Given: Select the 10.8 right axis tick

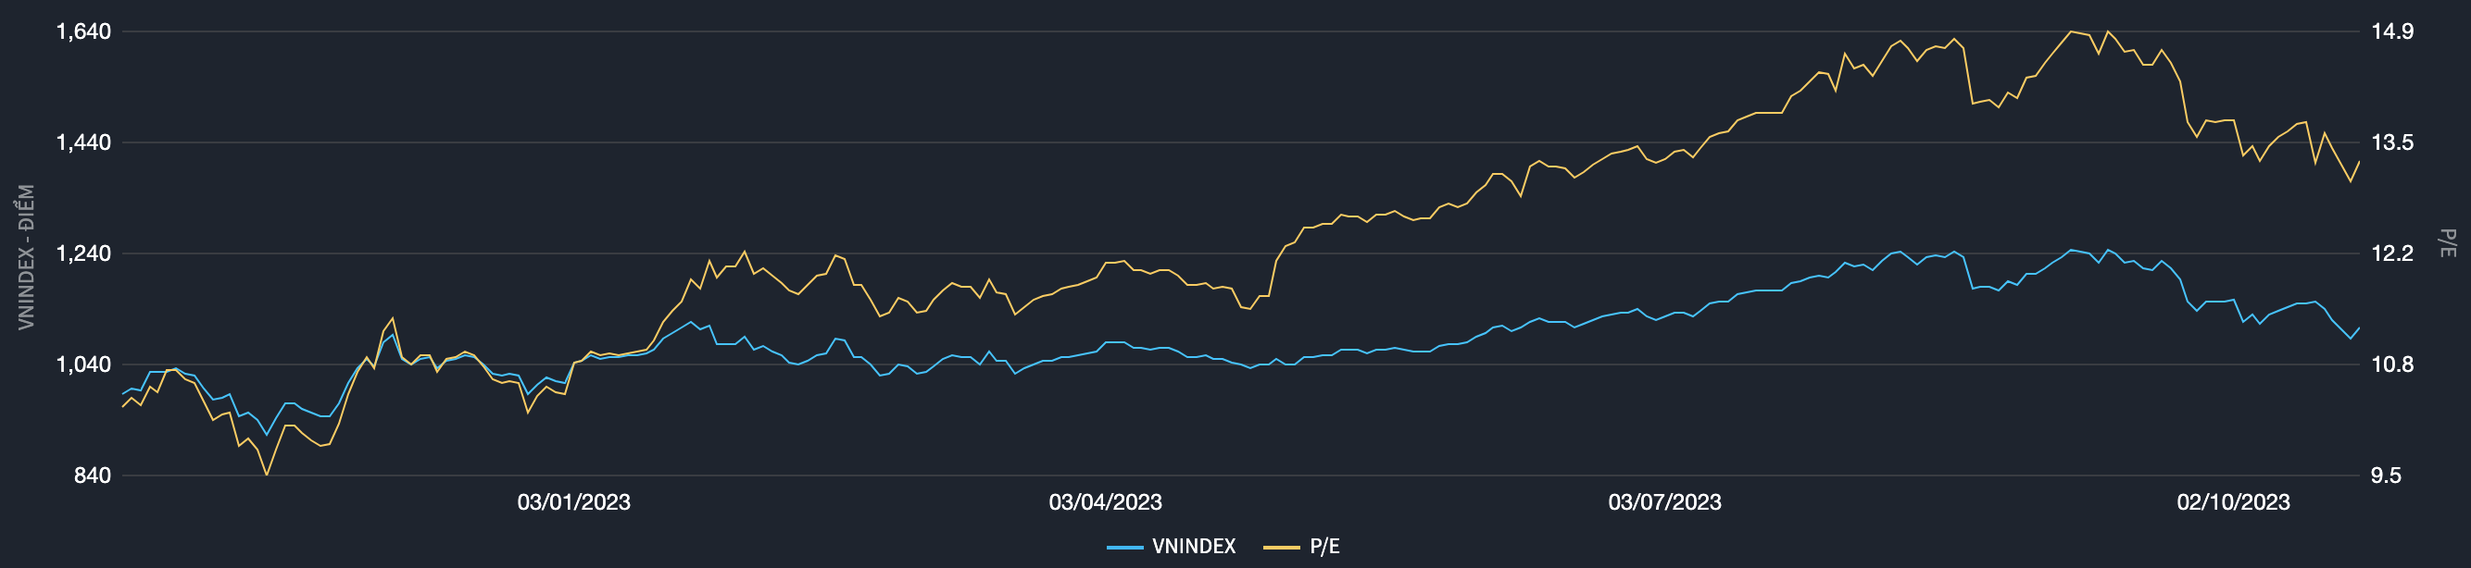Looking at the screenshot, I should coord(2392,364).
